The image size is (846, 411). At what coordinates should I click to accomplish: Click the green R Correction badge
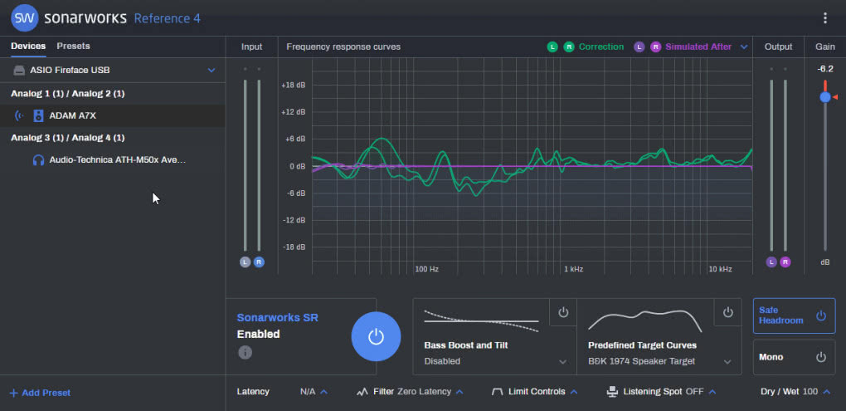point(569,47)
